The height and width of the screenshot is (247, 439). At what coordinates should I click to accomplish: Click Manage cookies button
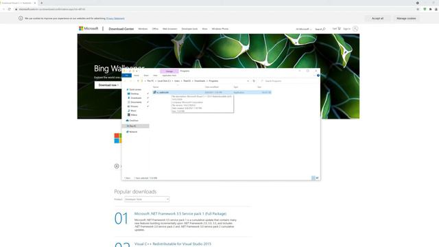pyautogui.click(x=406, y=19)
